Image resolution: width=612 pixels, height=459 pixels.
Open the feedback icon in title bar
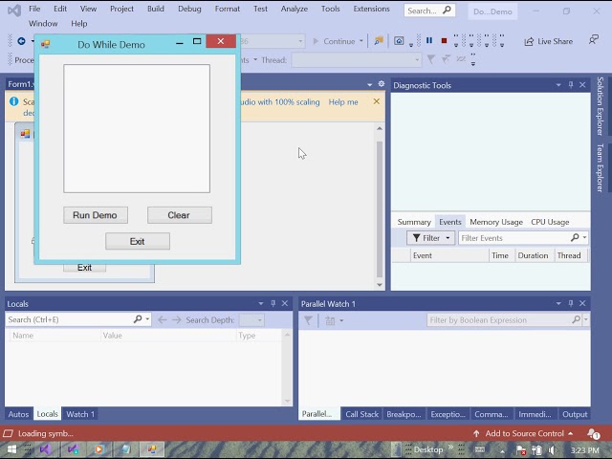pos(593,39)
